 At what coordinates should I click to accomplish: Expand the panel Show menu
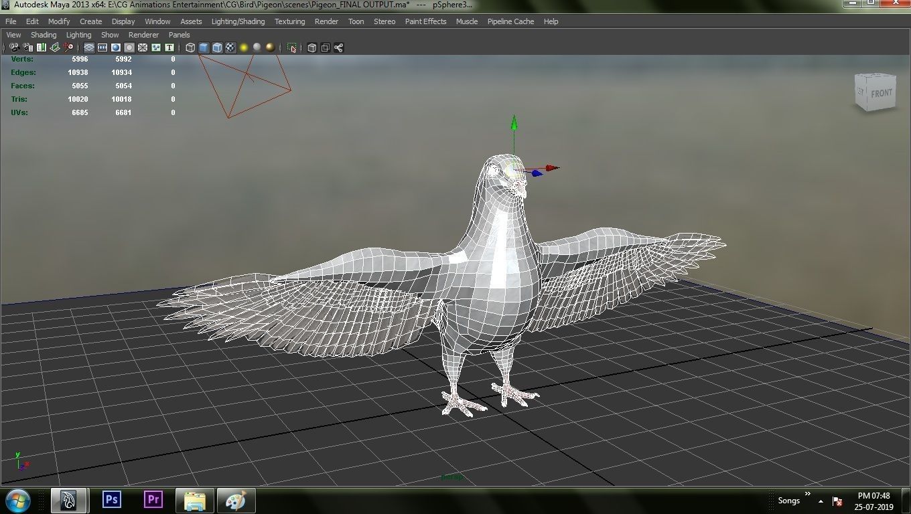point(110,35)
